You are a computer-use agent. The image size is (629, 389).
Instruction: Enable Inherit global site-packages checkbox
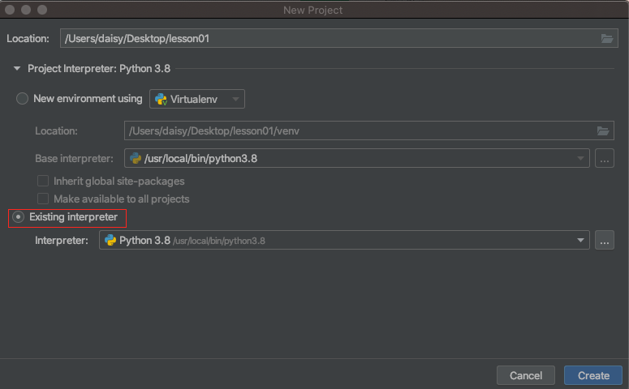coord(43,181)
